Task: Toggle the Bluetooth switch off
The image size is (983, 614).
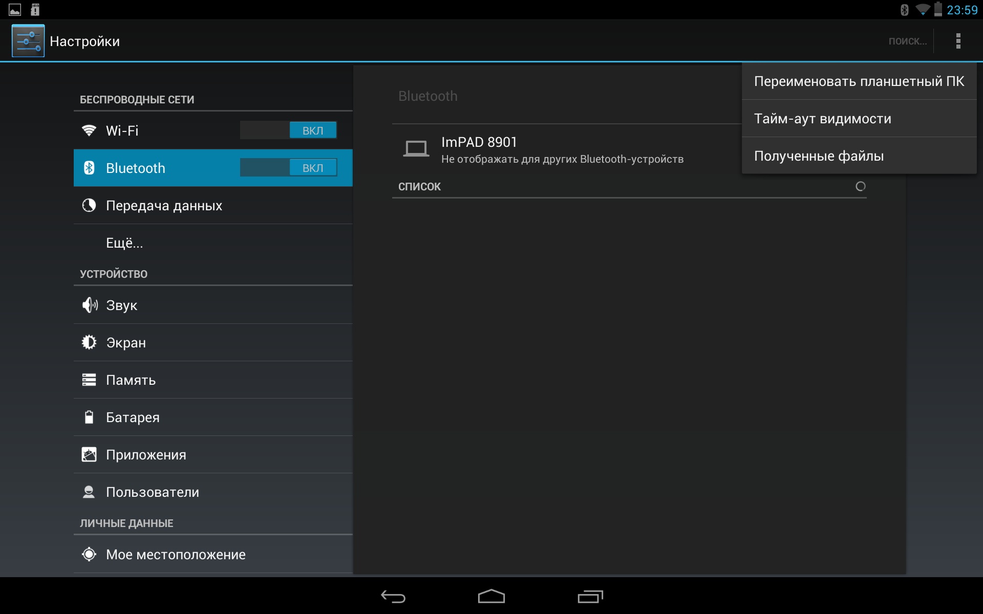Action: (x=288, y=168)
